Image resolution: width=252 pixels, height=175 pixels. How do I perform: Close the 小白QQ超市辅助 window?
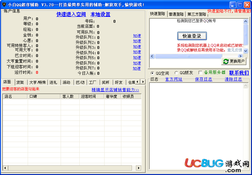247,5
